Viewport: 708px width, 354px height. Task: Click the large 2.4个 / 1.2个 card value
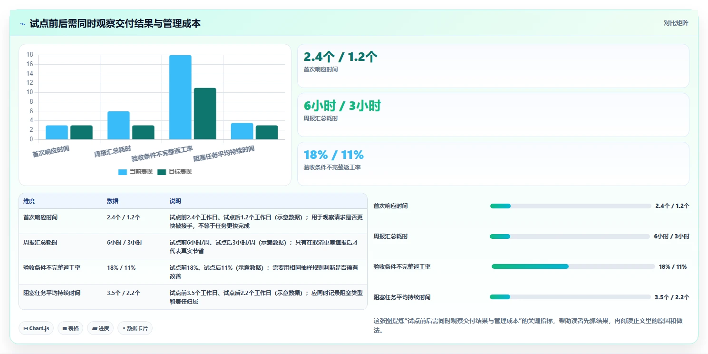click(340, 57)
